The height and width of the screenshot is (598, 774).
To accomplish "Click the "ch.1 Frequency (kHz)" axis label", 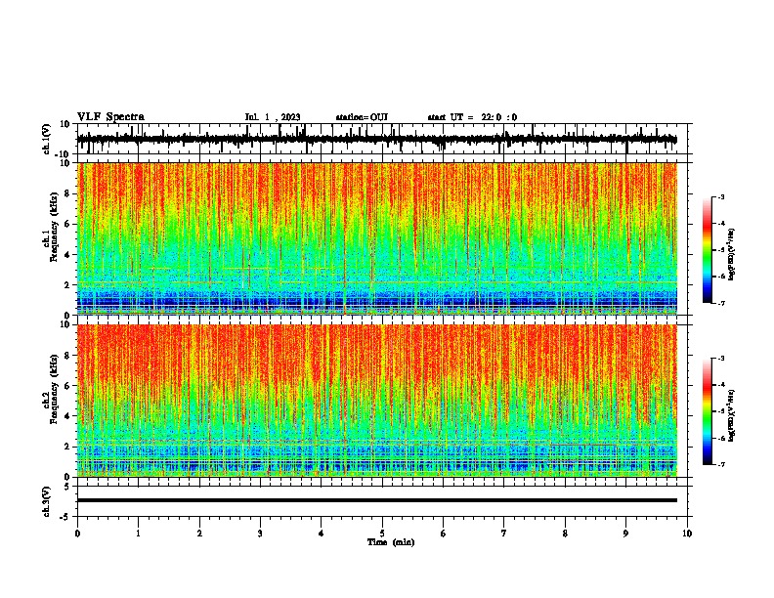I will click(x=51, y=228).
